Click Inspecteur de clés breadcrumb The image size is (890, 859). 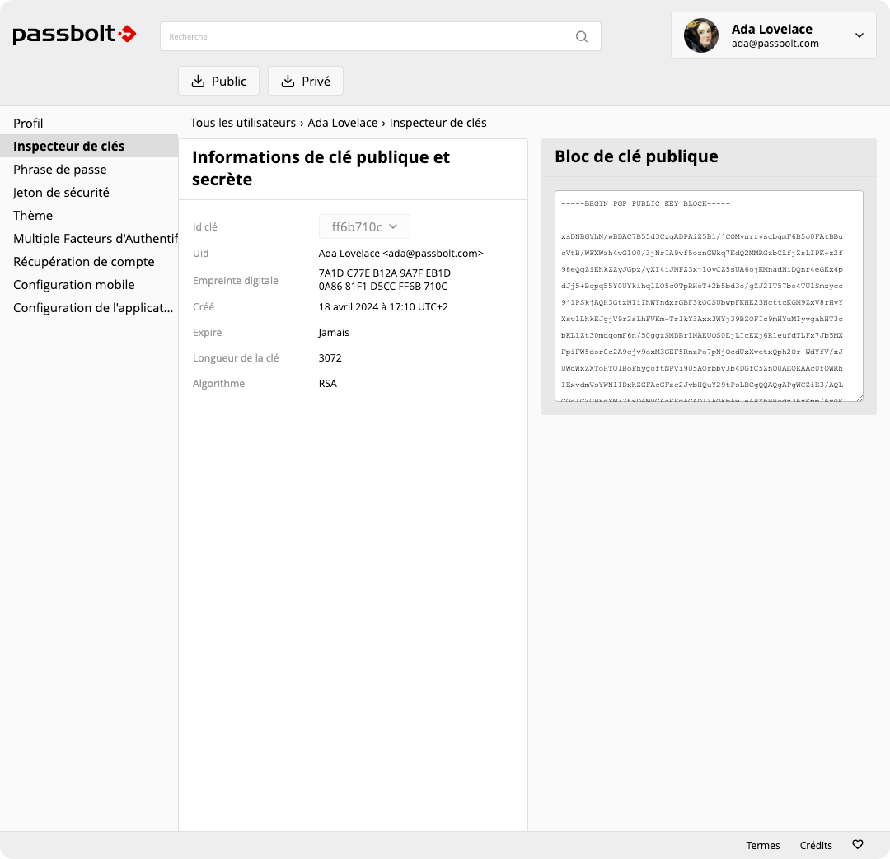(x=438, y=123)
